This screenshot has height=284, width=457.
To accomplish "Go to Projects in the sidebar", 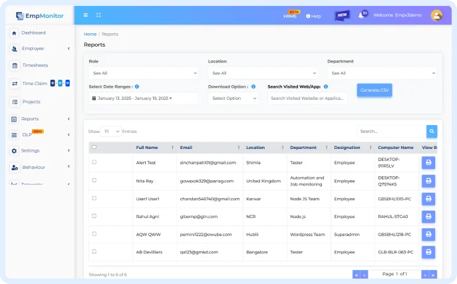I will click(31, 102).
